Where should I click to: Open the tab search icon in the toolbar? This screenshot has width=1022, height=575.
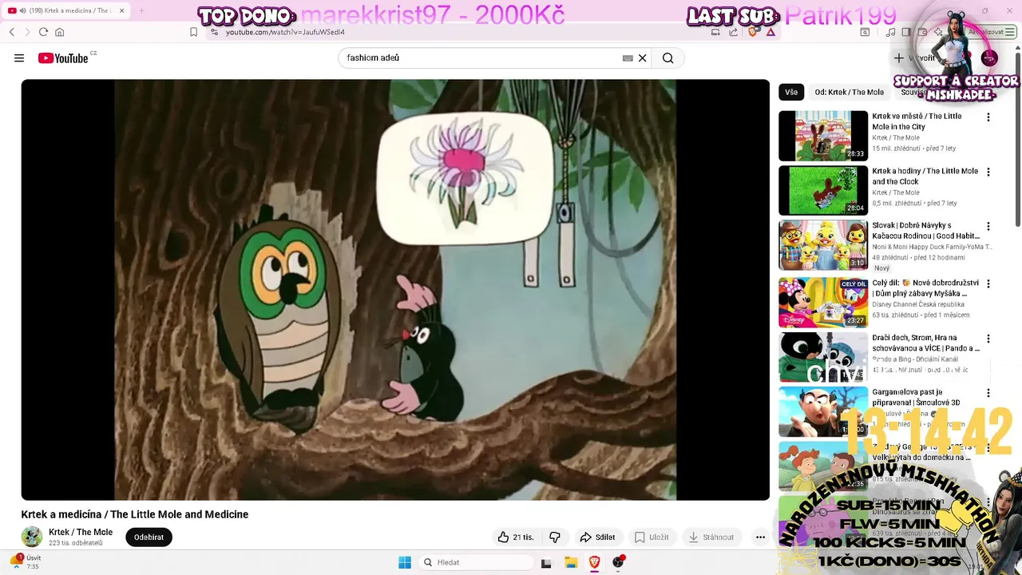[865, 32]
